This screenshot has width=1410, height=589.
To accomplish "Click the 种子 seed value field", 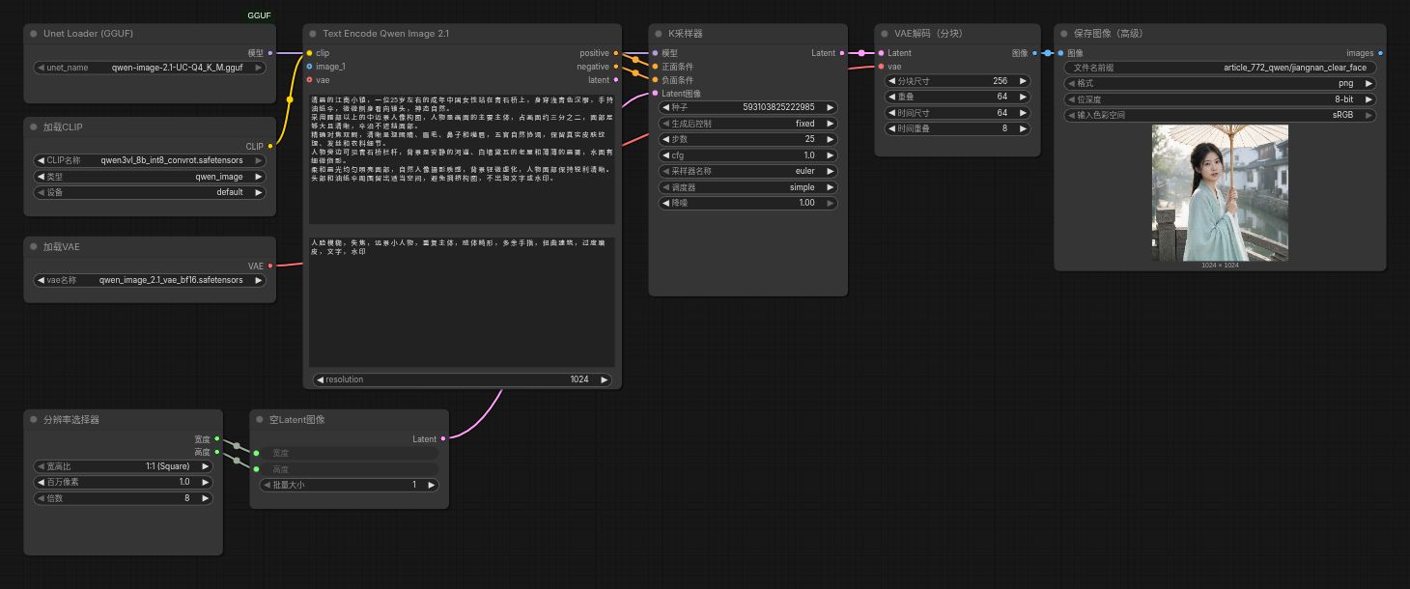I will pos(747,107).
